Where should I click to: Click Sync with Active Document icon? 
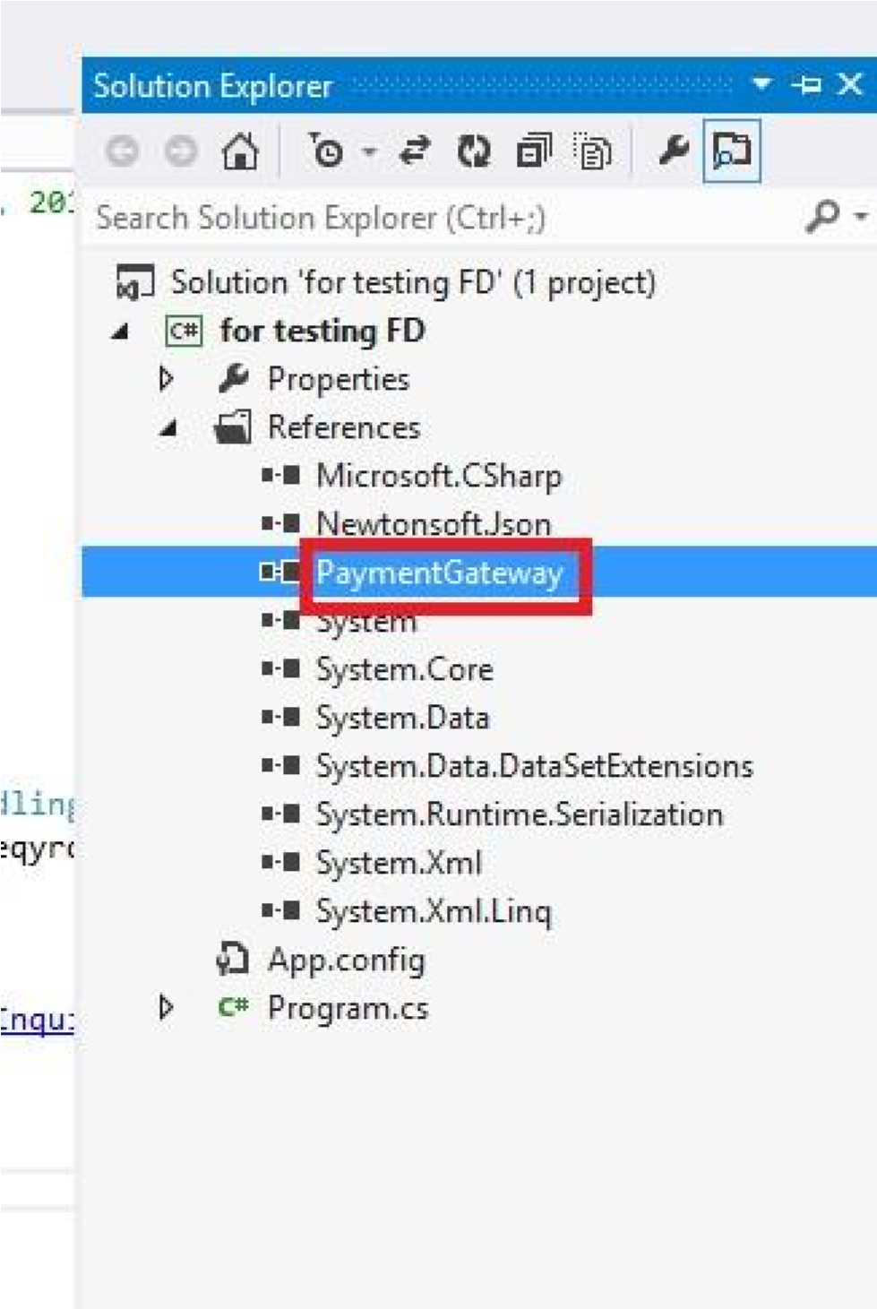point(414,151)
